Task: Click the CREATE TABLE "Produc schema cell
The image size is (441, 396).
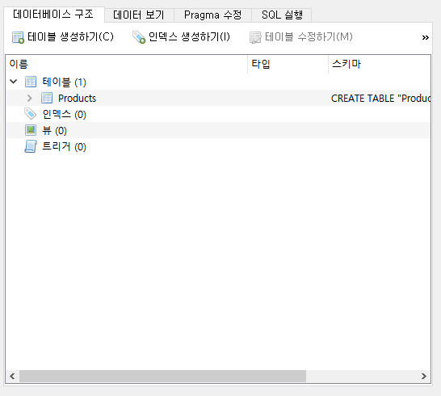Action: pyautogui.click(x=380, y=99)
